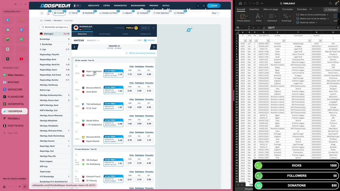Show more Excel ribbon tabs chevrons

tap(311, 9)
